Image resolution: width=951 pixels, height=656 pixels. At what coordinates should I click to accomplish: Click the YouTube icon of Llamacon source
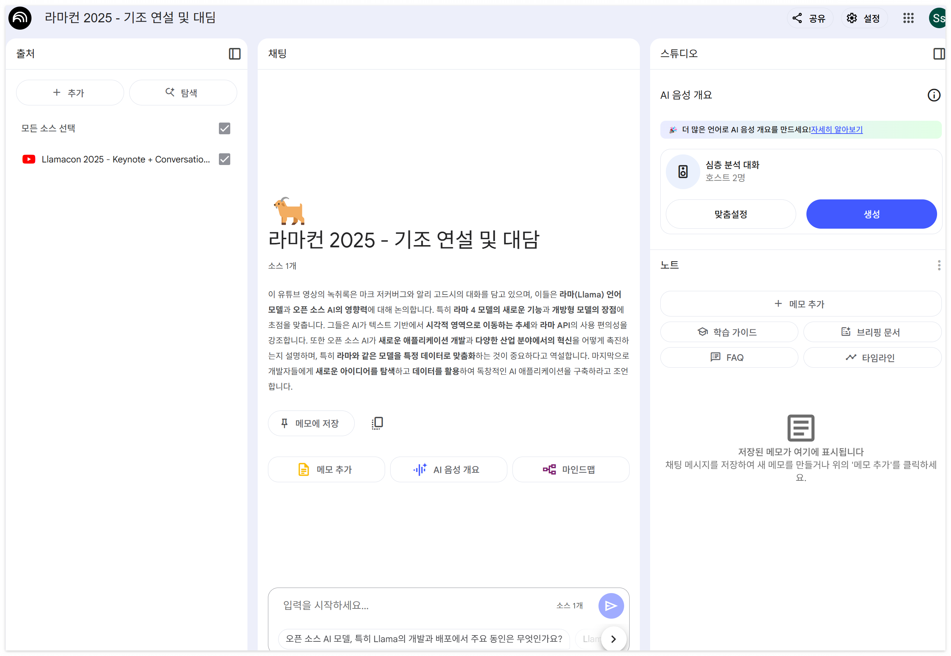tap(29, 159)
